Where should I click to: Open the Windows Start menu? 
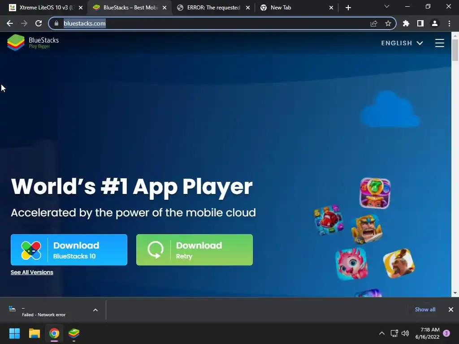pyautogui.click(x=14, y=333)
